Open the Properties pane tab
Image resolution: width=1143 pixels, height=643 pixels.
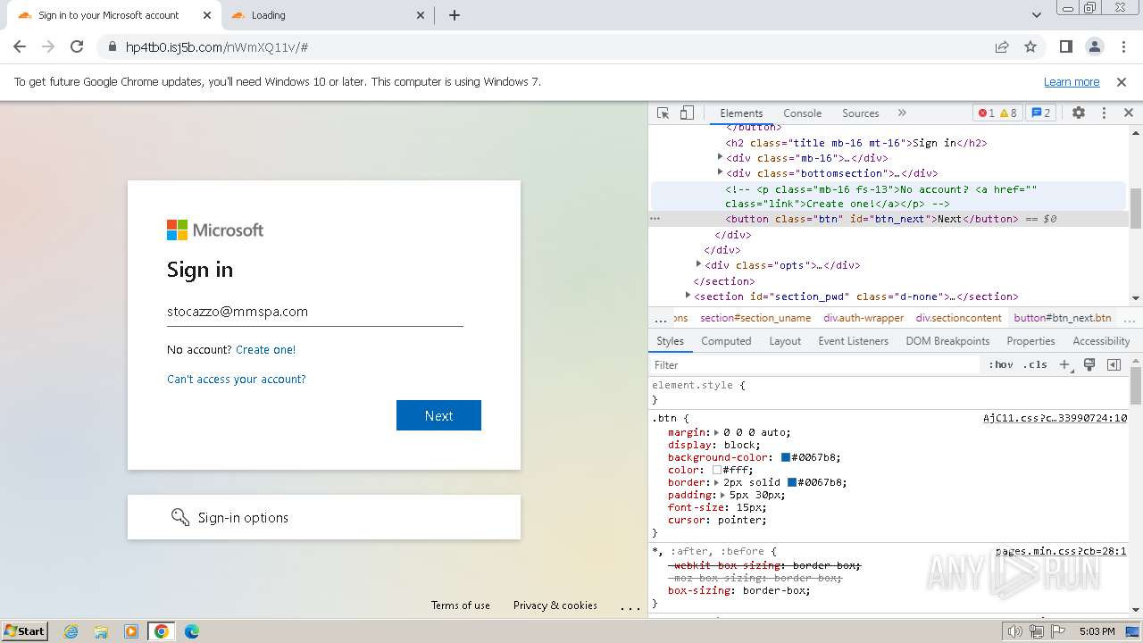point(1030,341)
